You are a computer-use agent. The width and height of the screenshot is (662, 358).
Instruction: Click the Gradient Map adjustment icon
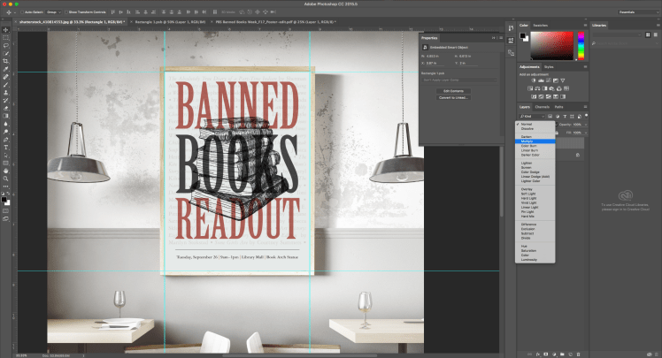(563, 96)
